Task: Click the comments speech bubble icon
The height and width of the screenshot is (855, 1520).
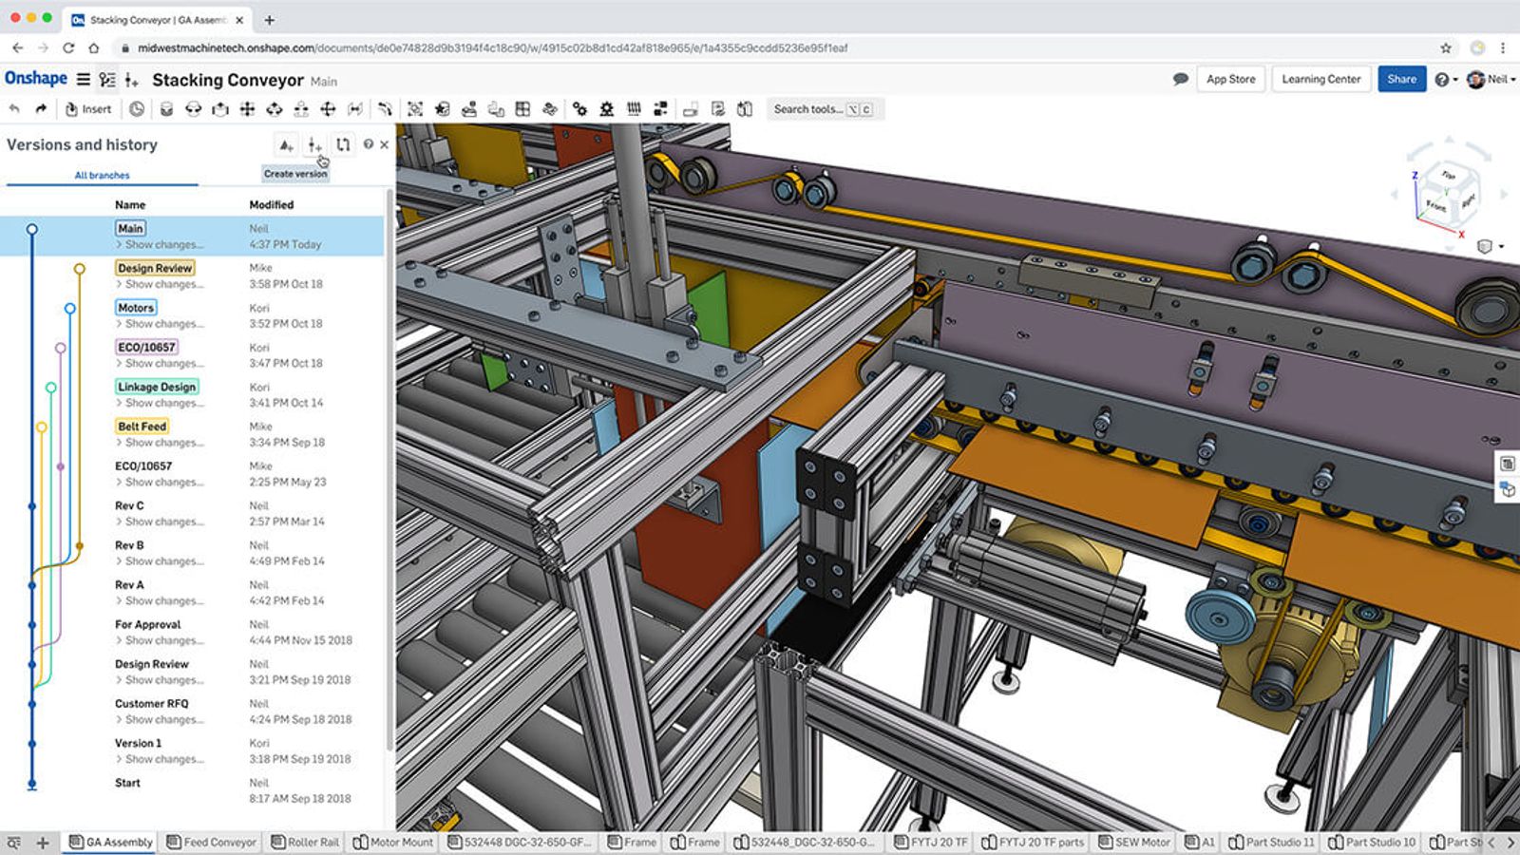Action: point(1180,80)
